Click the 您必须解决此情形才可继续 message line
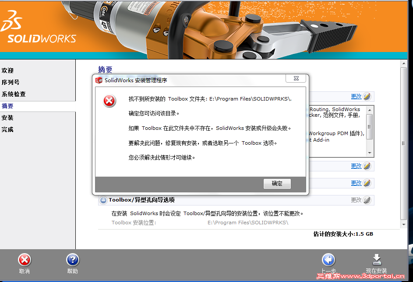This screenshot has height=282, width=413. tap(162, 157)
